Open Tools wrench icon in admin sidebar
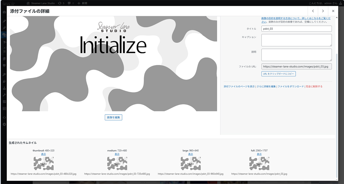Image resolution: width=344 pixels, height=184 pixels. point(4,95)
